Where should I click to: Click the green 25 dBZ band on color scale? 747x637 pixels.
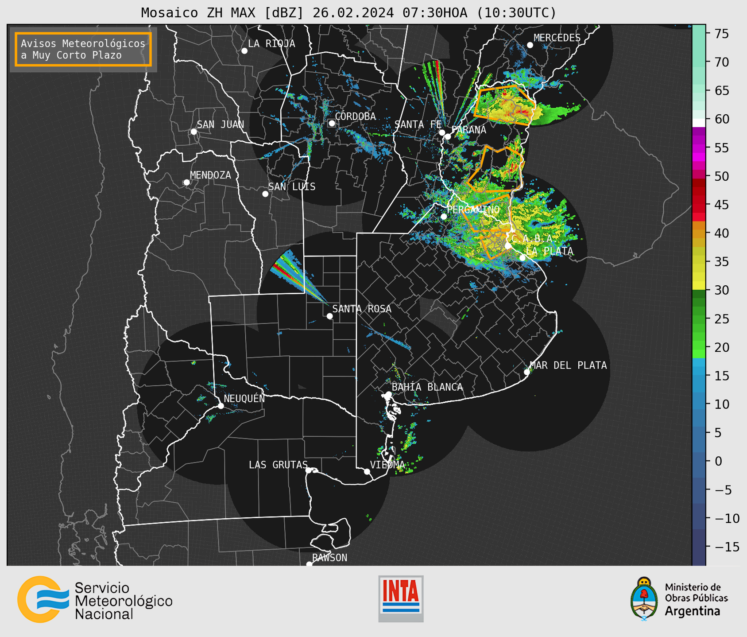point(698,318)
